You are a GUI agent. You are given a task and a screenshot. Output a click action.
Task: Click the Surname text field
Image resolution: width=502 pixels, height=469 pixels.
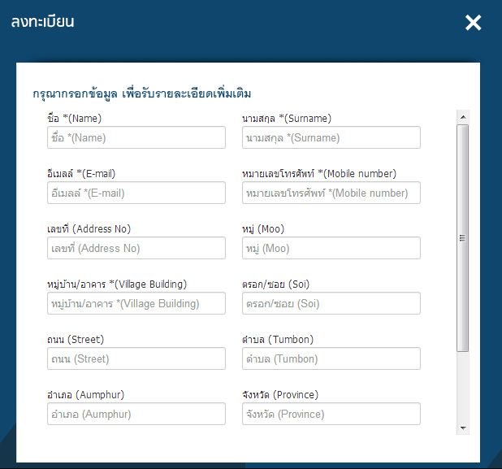[x=331, y=138]
